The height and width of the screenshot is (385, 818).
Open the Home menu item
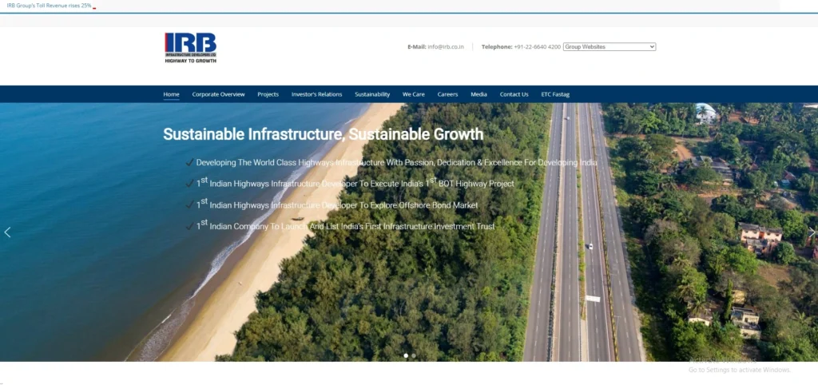coord(171,94)
